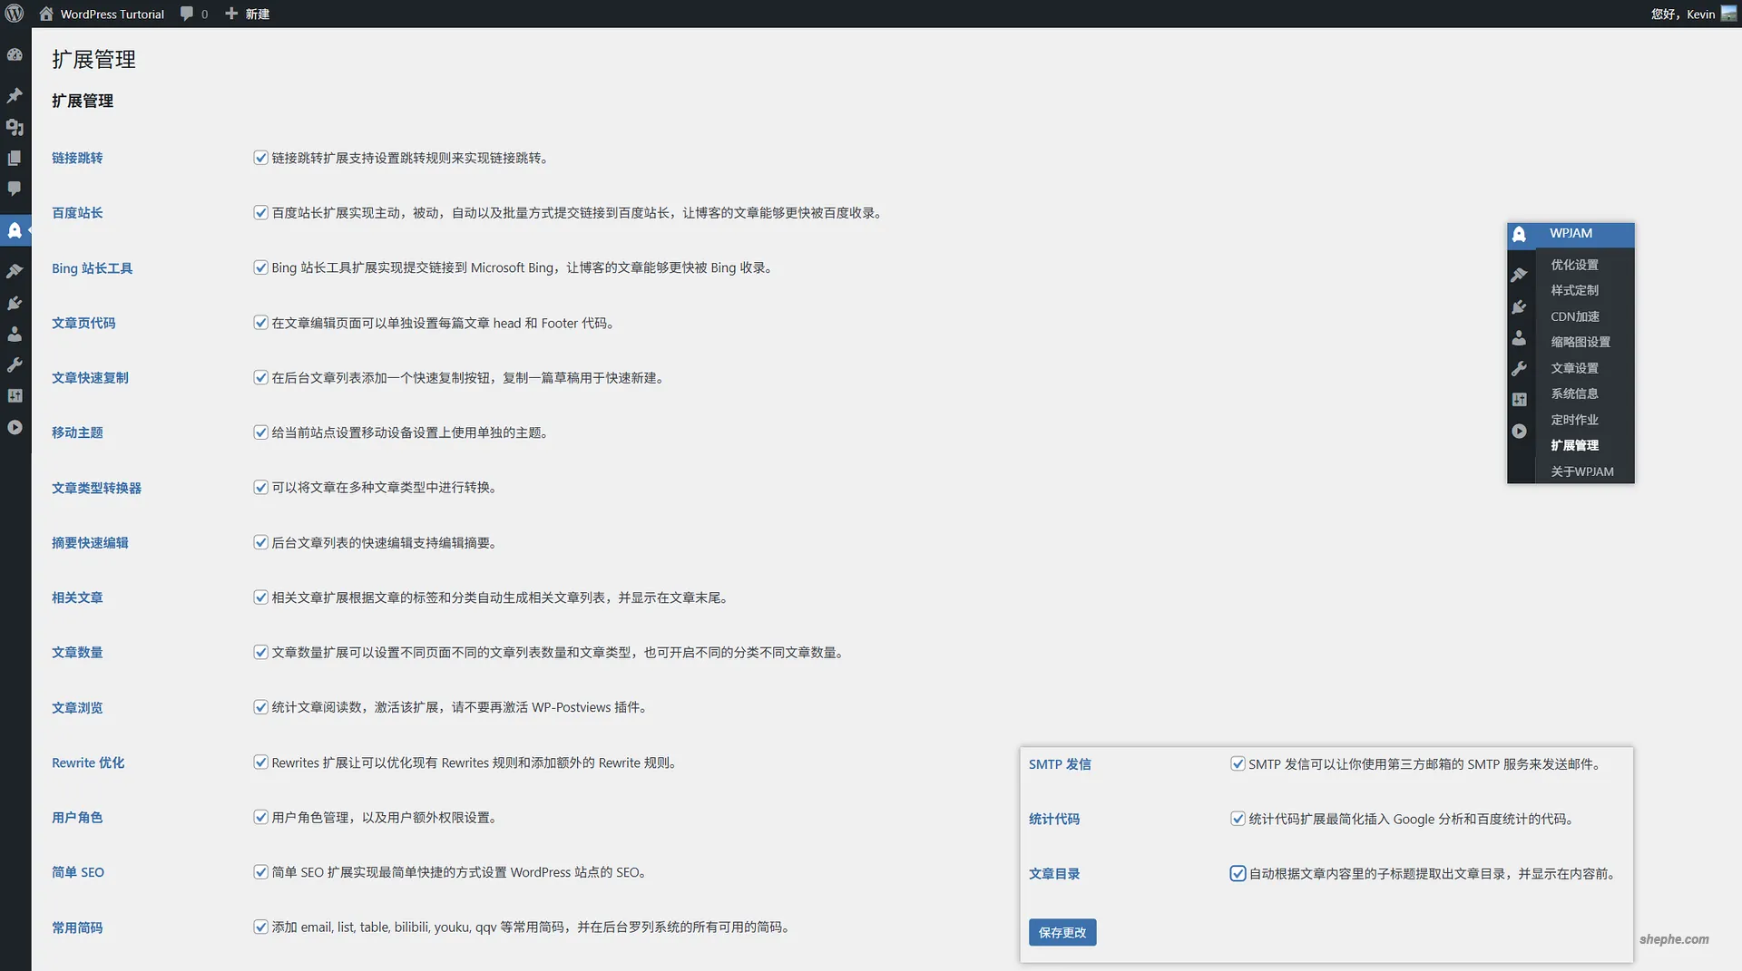Open Appearance using the brush icon
The width and height of the screenshot is (1742, 971).
(x=15, y=269)
